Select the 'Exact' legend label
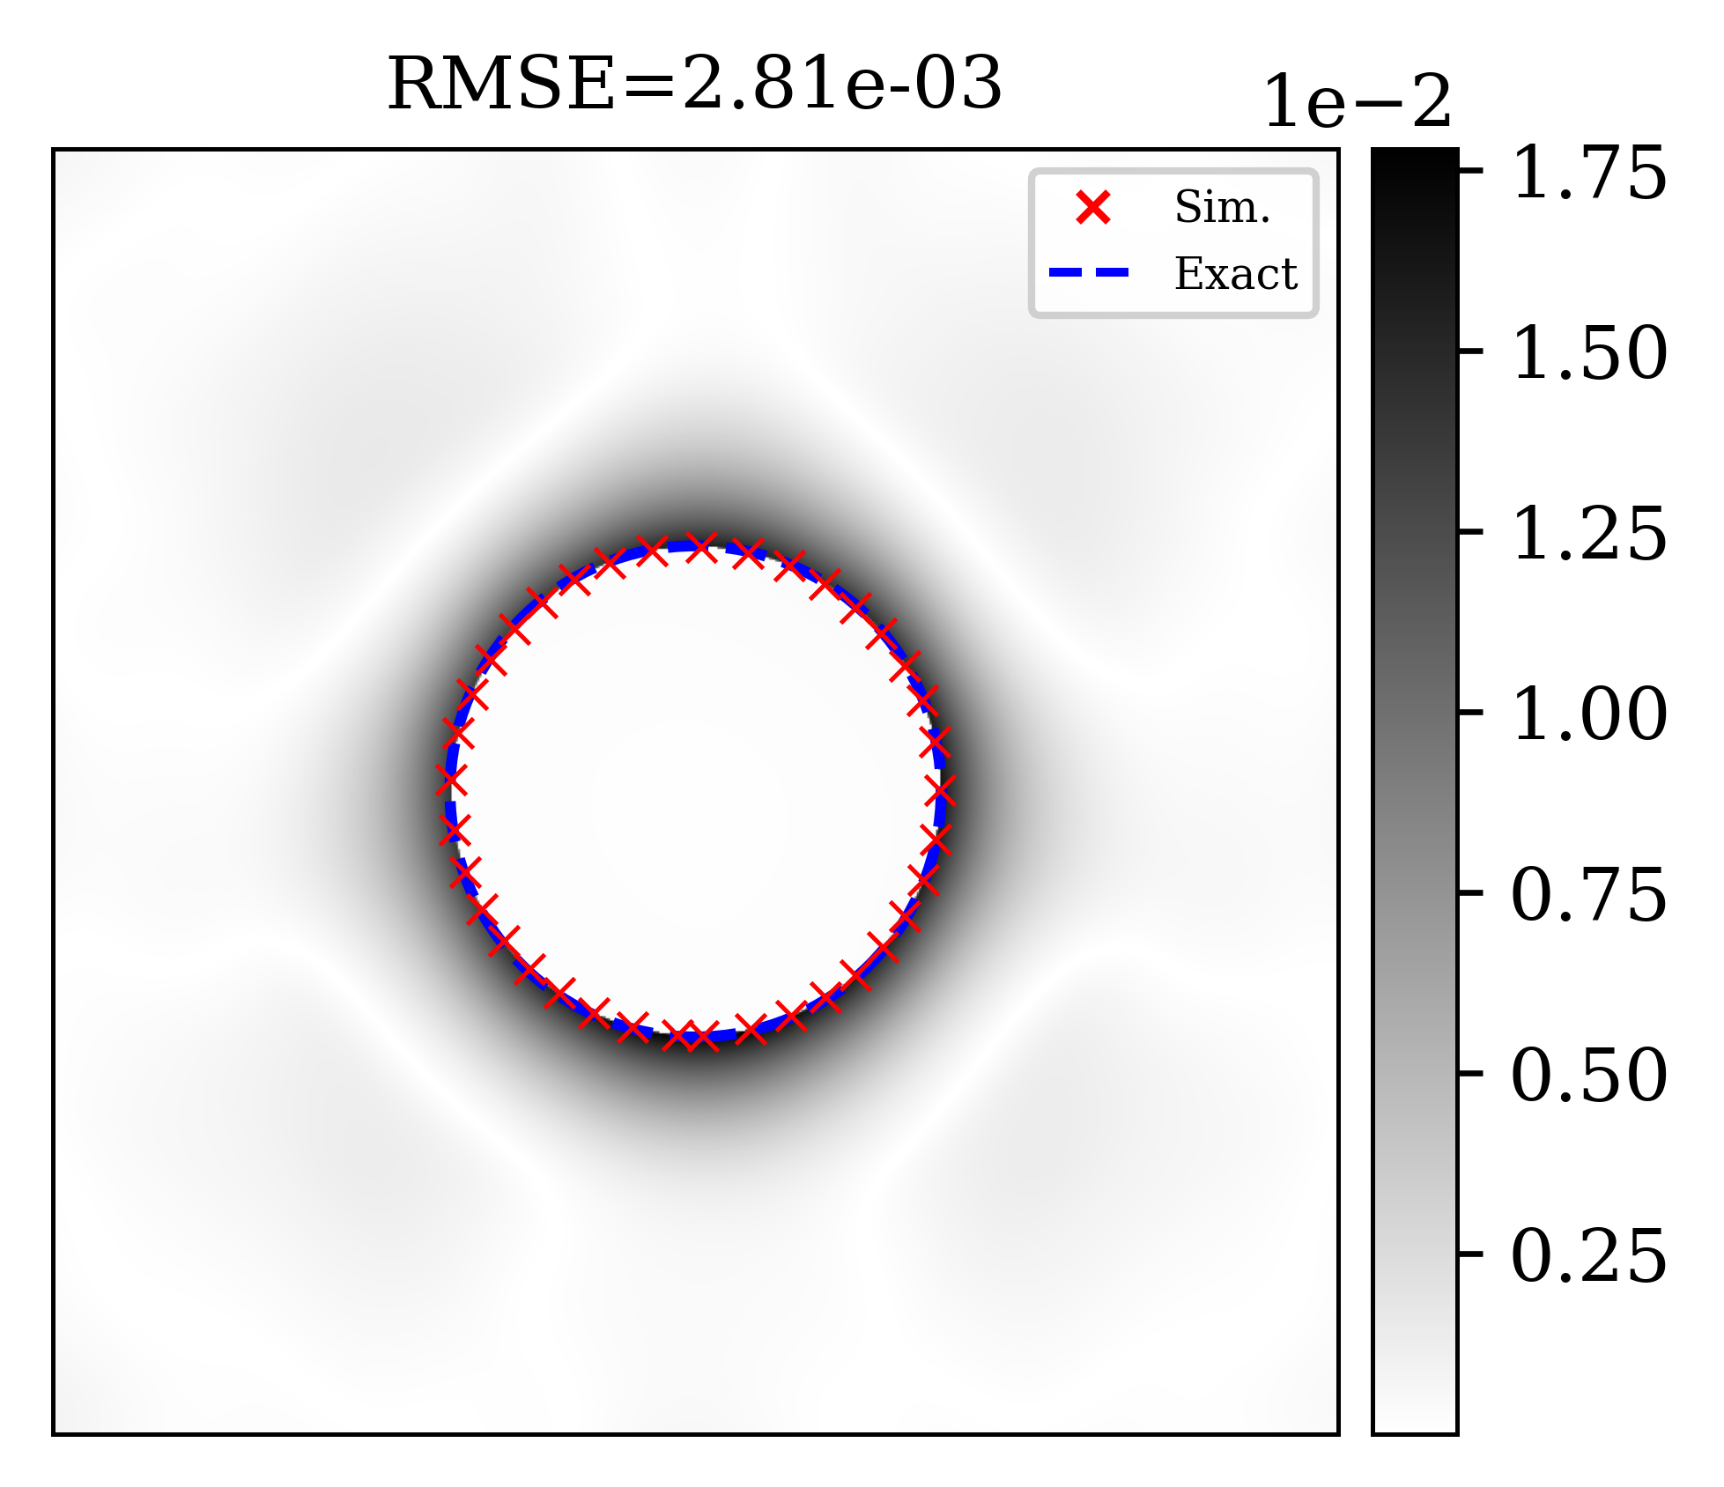 pyautogui.click(x=1235, y=274)
